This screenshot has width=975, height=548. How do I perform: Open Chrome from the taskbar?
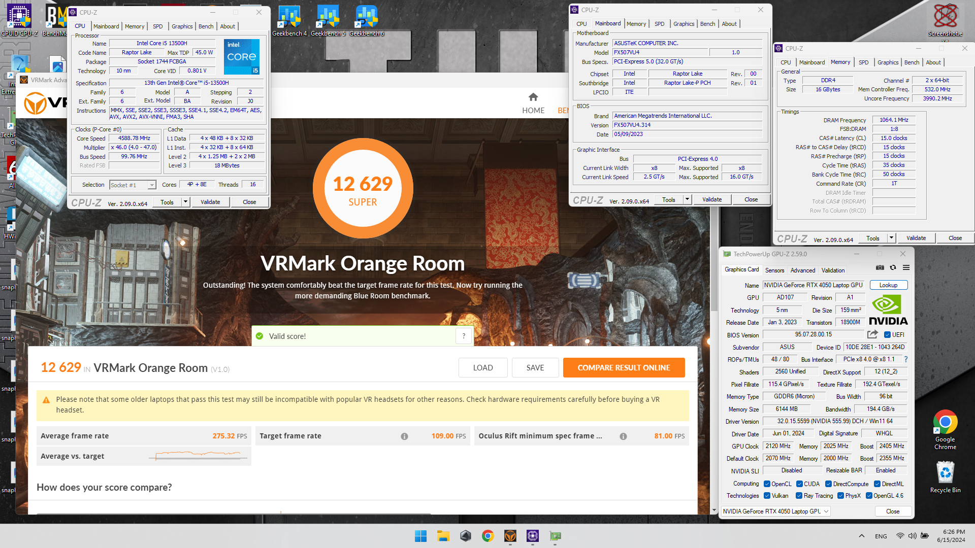click(488, 536)
